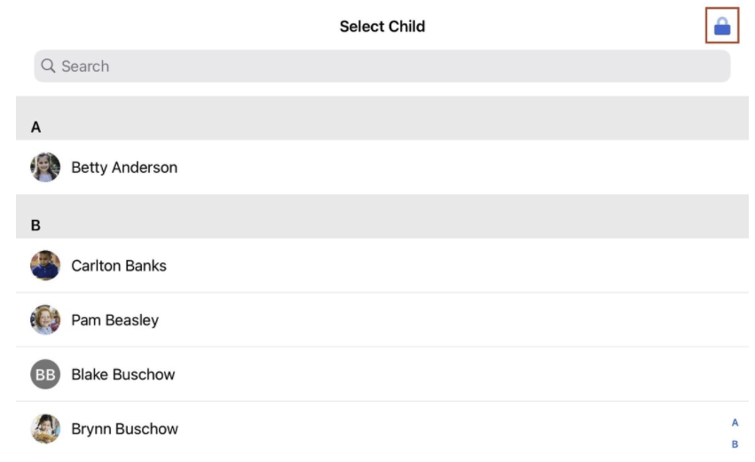The height and width of the screenshot is (462, 755).
Task: Choose Carlton Banks from the list
Action: (x=119, y=266)
